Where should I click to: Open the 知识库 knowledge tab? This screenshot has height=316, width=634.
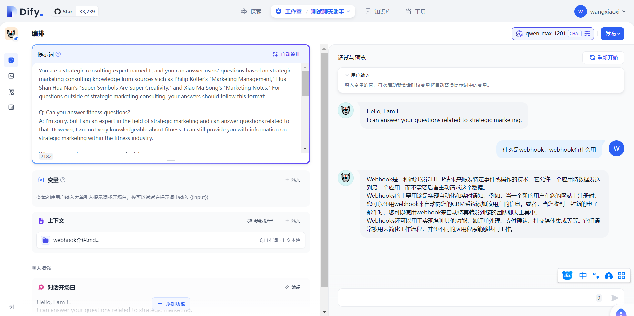[x=378, y=12]
